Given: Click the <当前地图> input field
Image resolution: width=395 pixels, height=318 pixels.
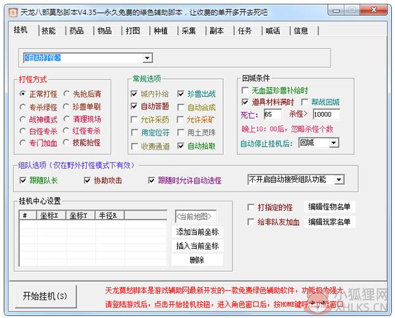Looking at the screenshot, I should click(x=196, y=217).
